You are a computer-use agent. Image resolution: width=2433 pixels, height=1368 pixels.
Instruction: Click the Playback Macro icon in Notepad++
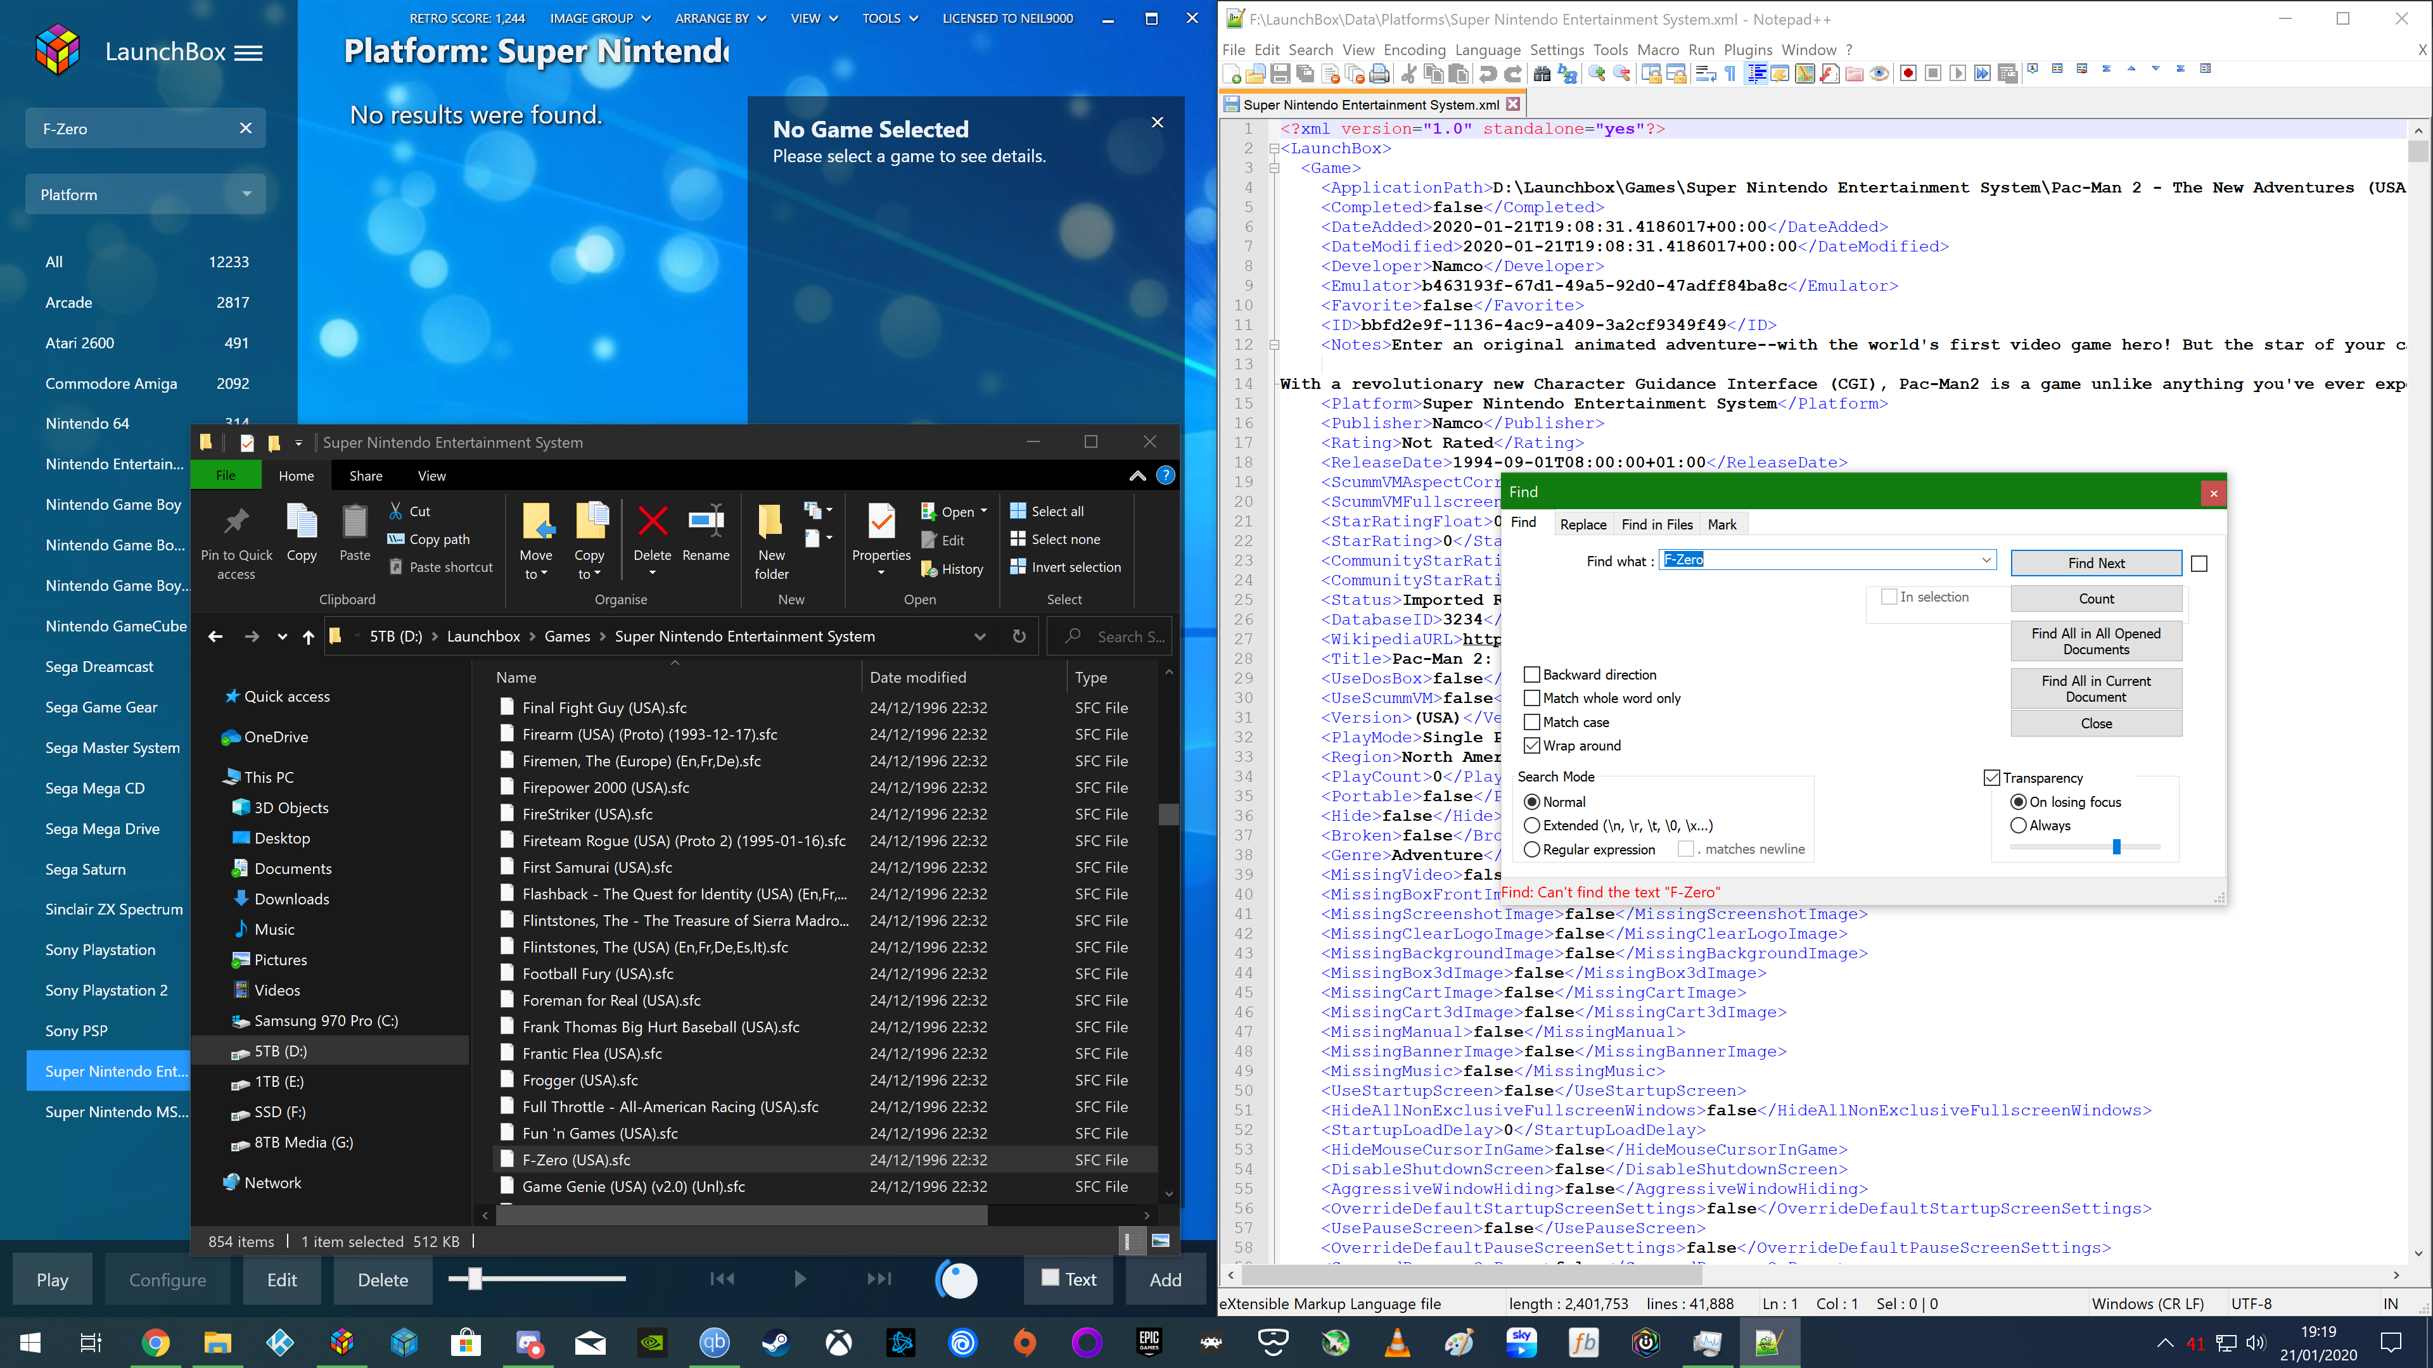pyautogui.click(x=1958, y=73)
